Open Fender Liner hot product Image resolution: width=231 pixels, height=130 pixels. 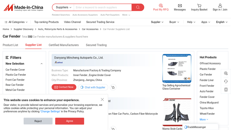point(206,80)
